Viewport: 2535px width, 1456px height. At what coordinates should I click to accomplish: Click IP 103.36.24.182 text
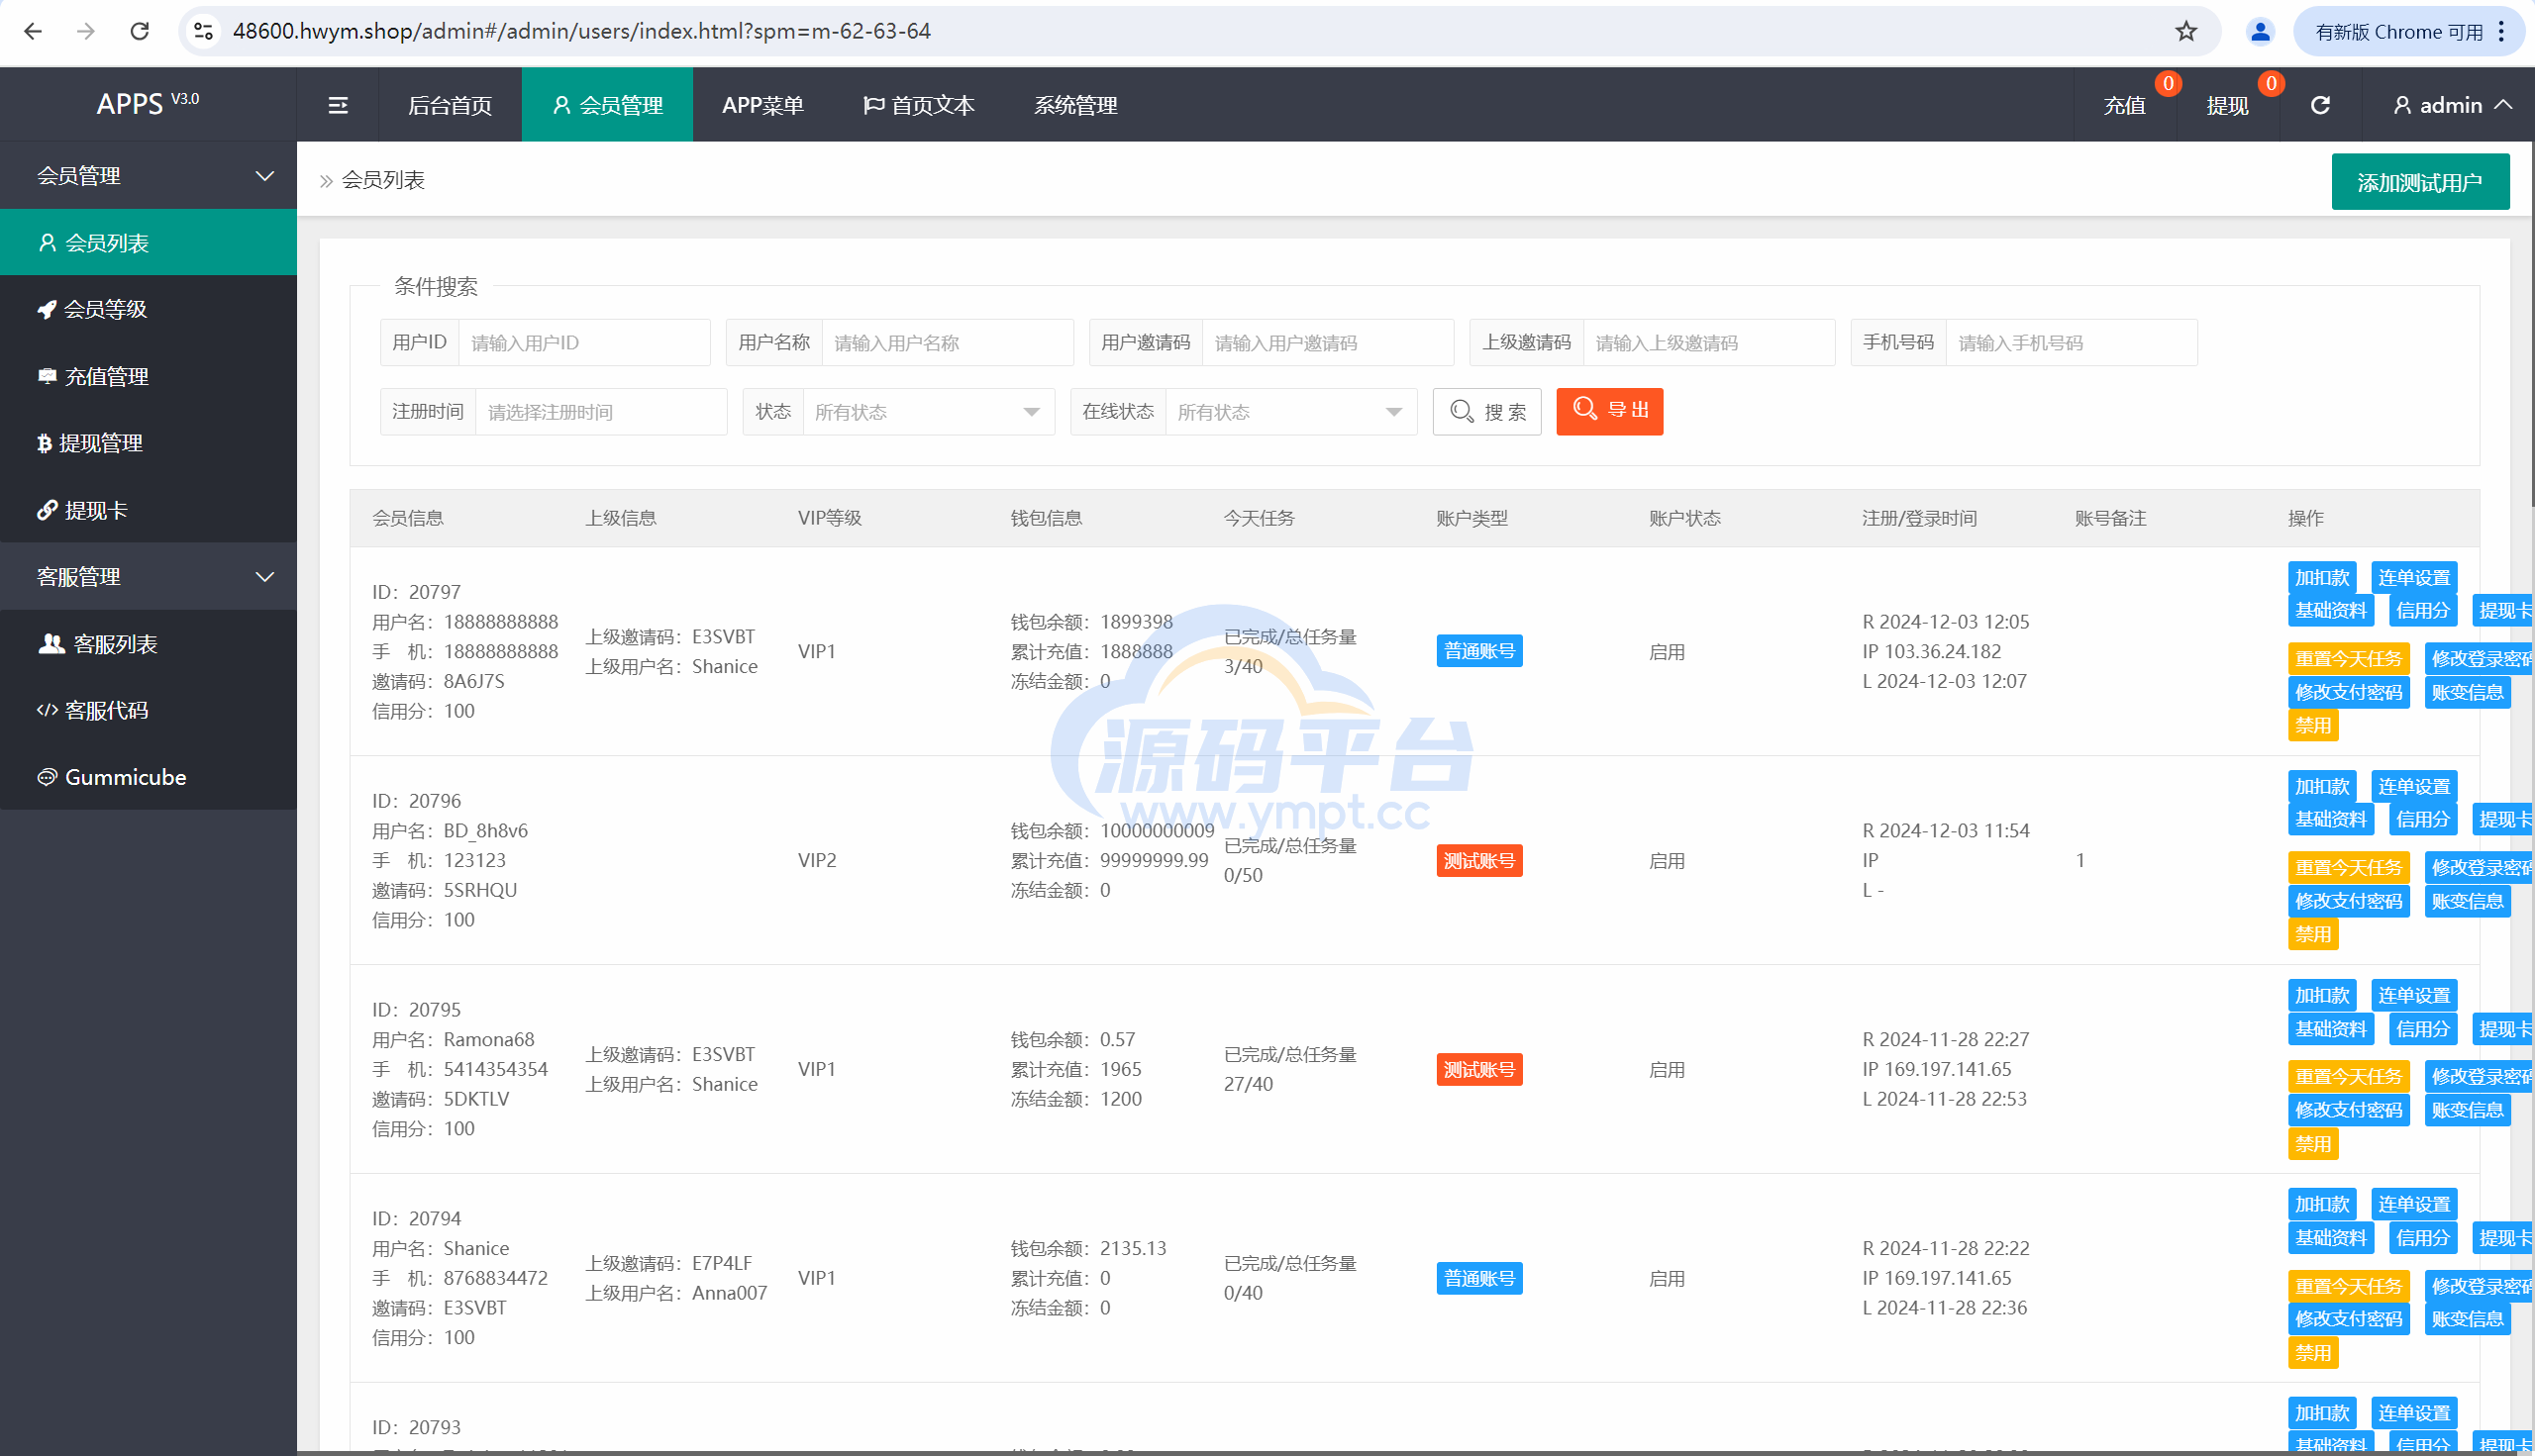1932,651
